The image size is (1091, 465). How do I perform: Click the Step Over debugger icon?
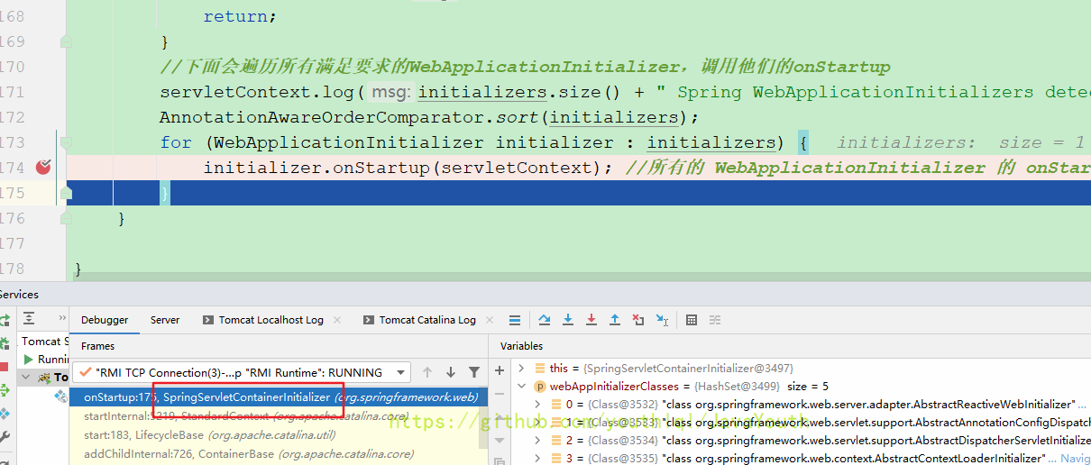tap(545, 320)
